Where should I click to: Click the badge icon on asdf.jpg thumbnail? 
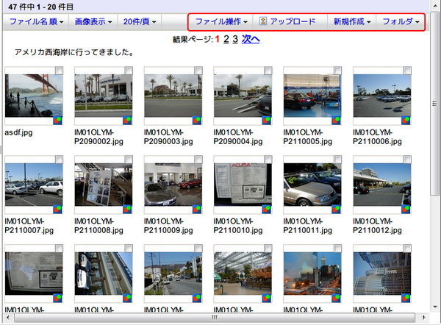coord(57,121)
